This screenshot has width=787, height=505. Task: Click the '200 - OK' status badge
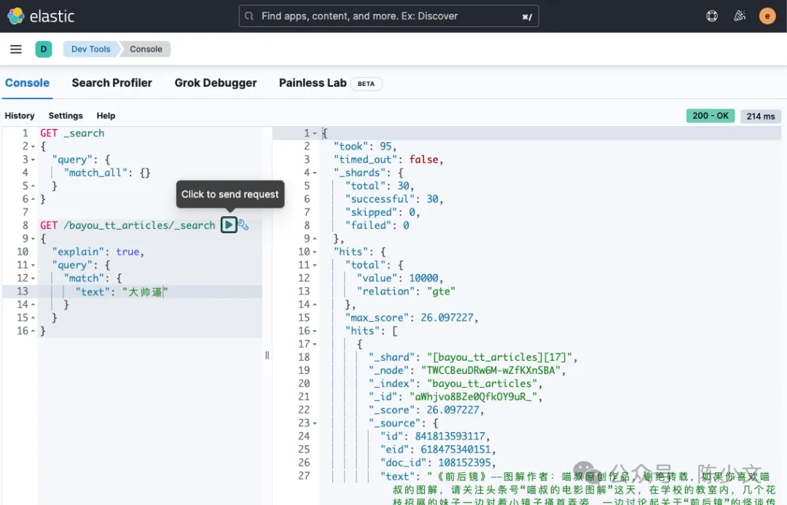(x=710, y=115)
